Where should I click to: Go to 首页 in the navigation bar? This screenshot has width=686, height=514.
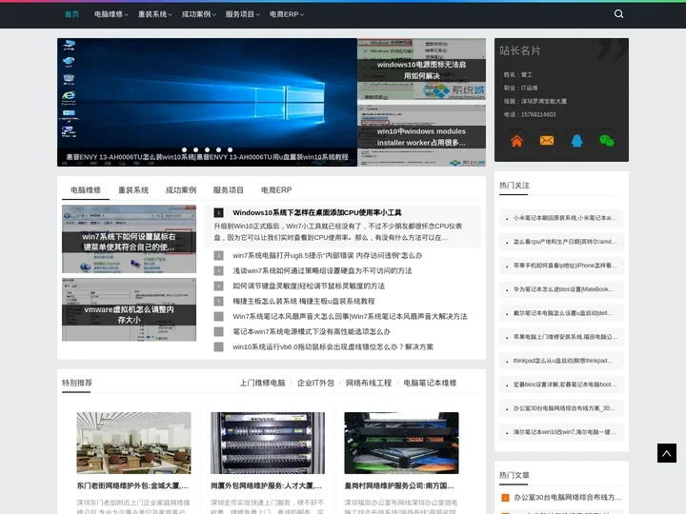(71, 14)
